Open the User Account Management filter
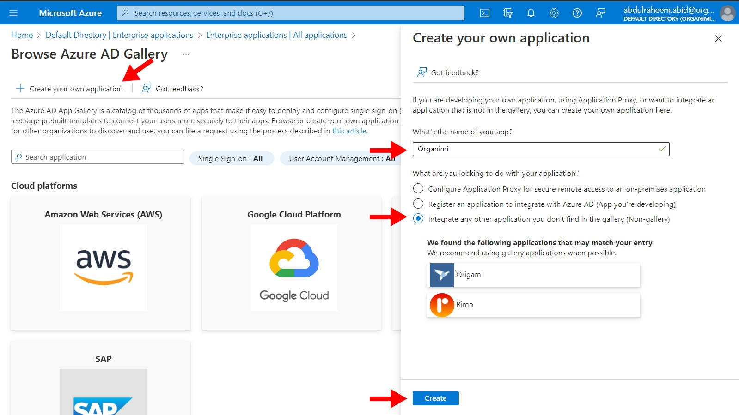Screen dimensions: 739x415 click(341, 158)
